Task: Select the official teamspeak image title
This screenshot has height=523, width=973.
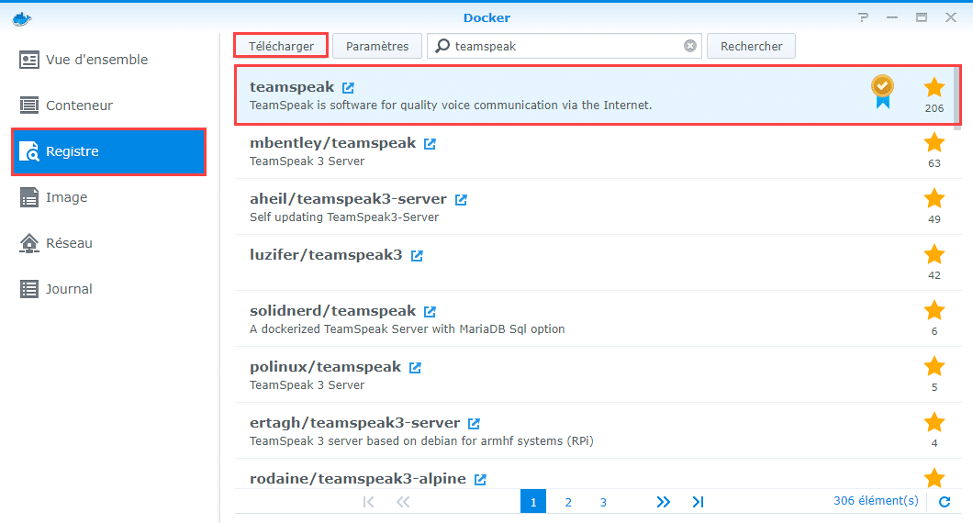Action: [292, 87]
